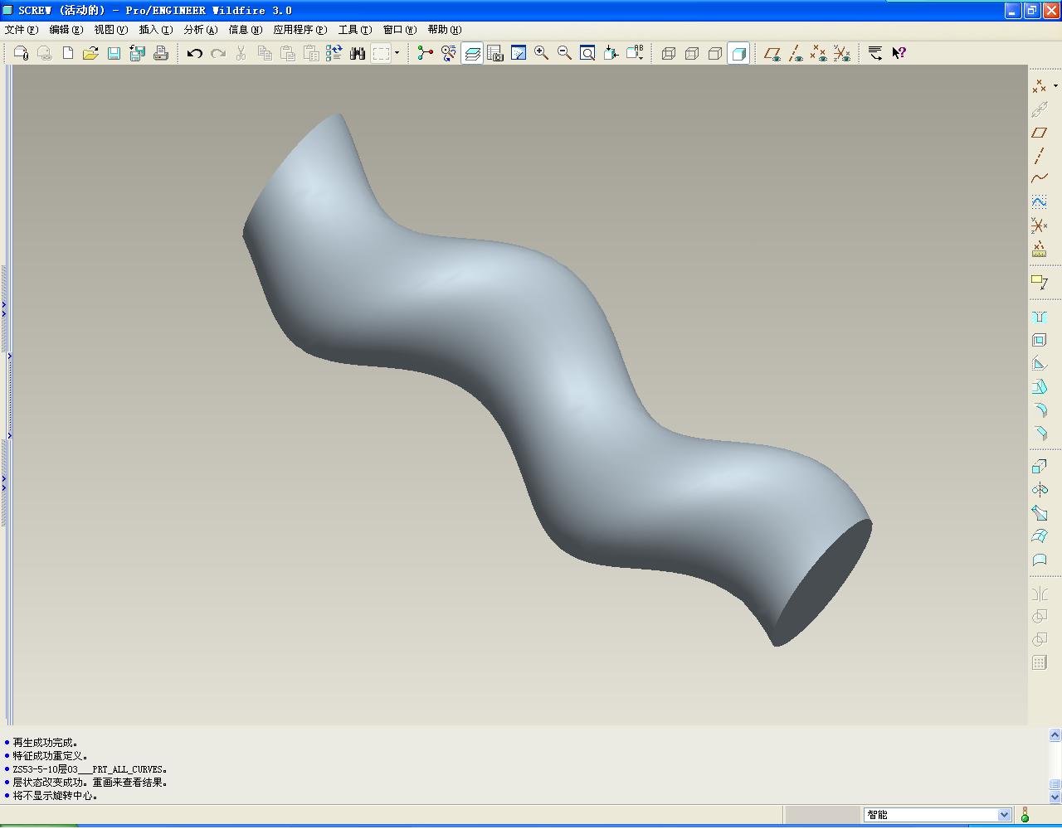Viewport: 1062px width, 829px height.
Task: Click message log scroll up arrow
Action: [1055, 734]
